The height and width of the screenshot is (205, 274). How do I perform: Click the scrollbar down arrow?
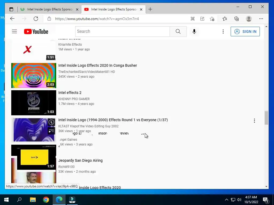coord(266,187)
